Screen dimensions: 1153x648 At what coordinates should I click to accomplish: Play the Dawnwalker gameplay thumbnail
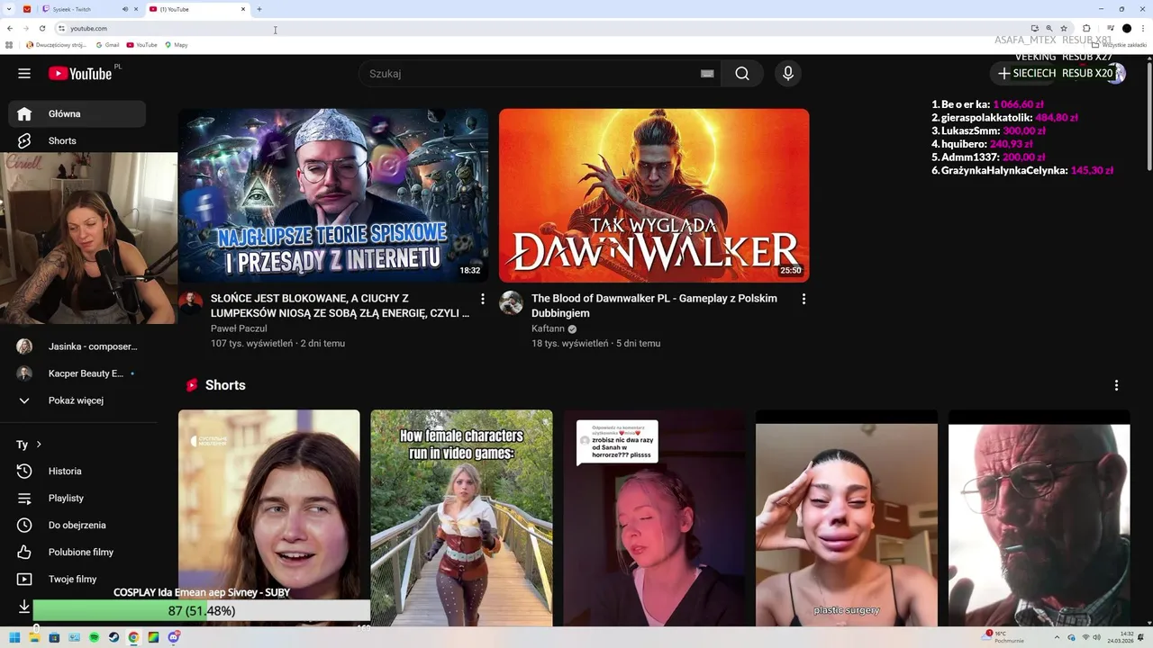pos(654,195)
